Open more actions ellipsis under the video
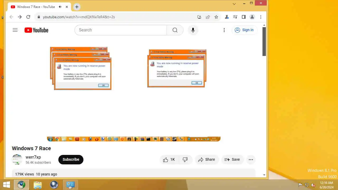 tap(251, 159)
